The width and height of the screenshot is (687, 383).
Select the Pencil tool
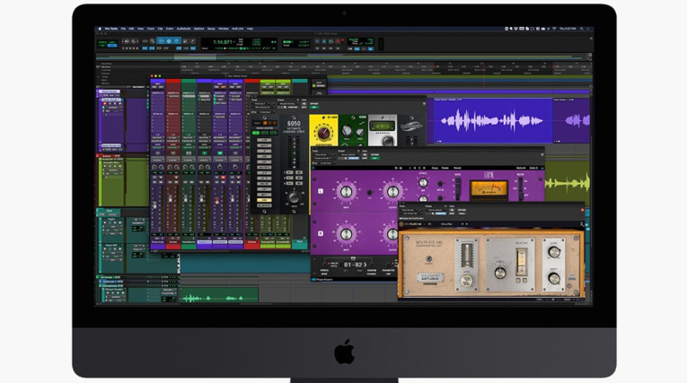pyautogui.click(x=192, y=41)
